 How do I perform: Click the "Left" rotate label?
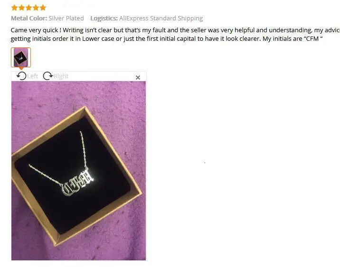click(x=33, y=76)
